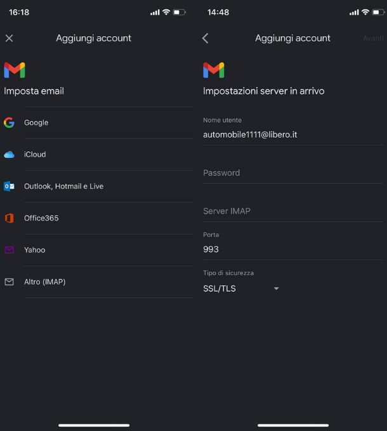This screenshot has width=387, height=431.
Task: Tap the 14:48 clock in the status bar
Action: tap(218, 13)
